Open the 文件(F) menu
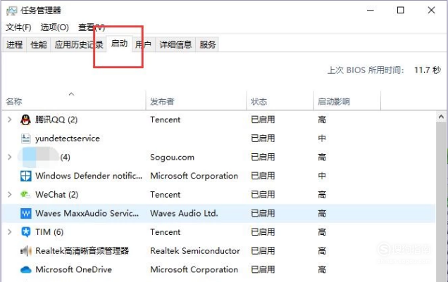This screenshot has height=282, width=448. [18, 27]
